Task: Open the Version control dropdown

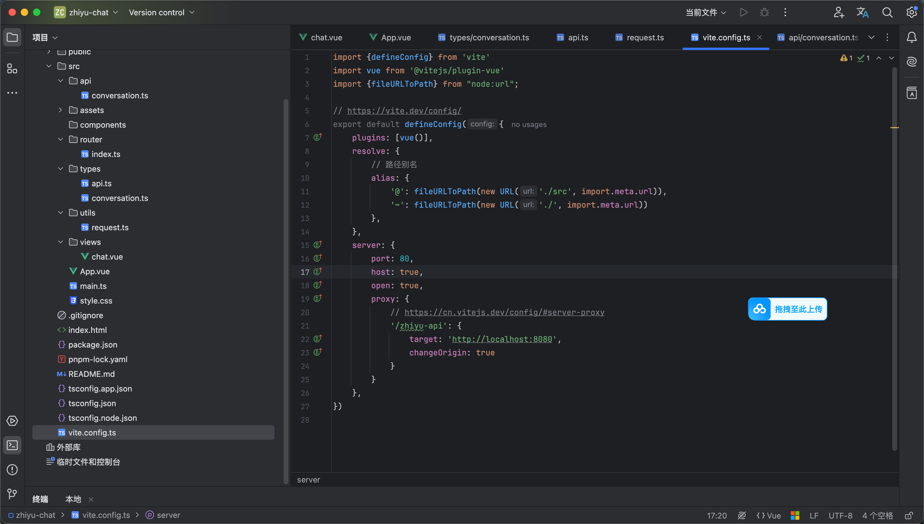Action: [162, 13]
